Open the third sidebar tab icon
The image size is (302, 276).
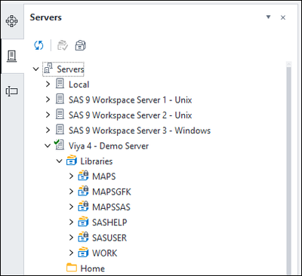point(12,91)
